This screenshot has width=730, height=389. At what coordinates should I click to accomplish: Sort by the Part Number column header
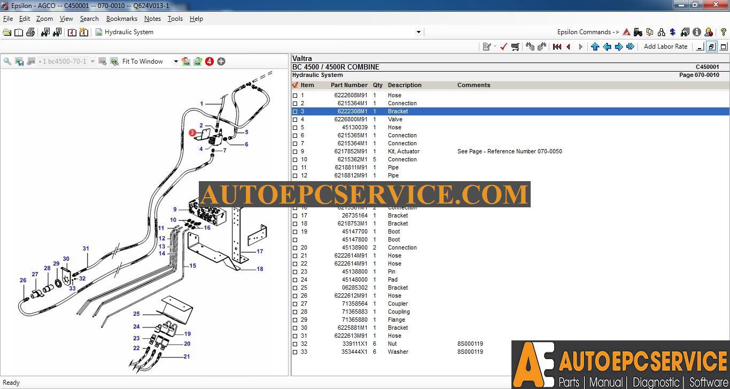click(349, 85)
